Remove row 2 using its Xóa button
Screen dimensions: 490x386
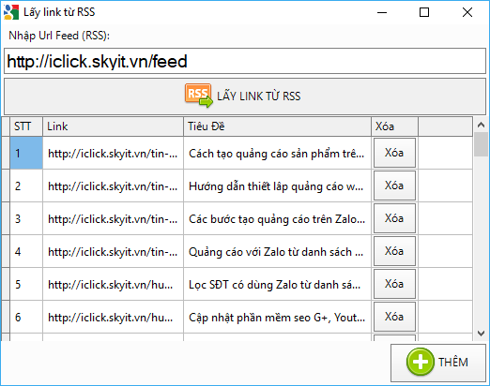[394, 186]
